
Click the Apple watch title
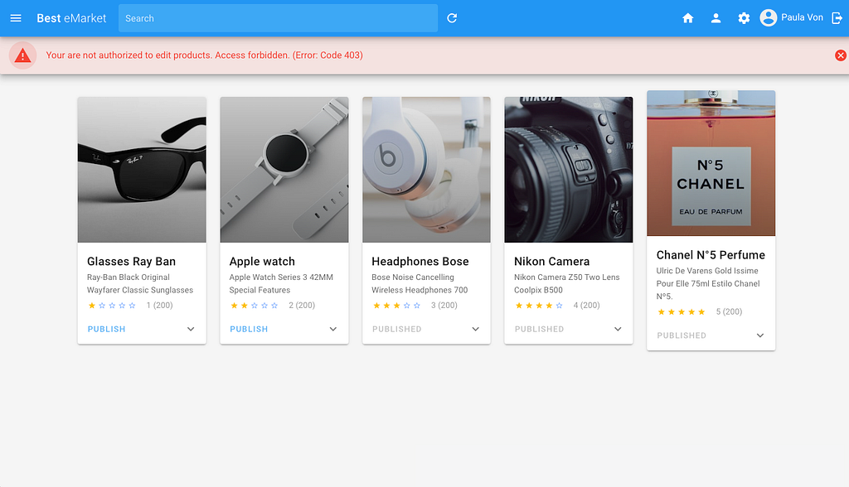[262, 262]
